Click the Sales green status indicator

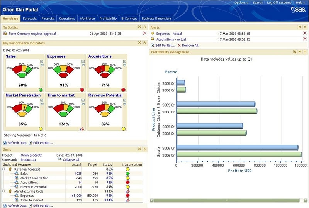[41, 90]
